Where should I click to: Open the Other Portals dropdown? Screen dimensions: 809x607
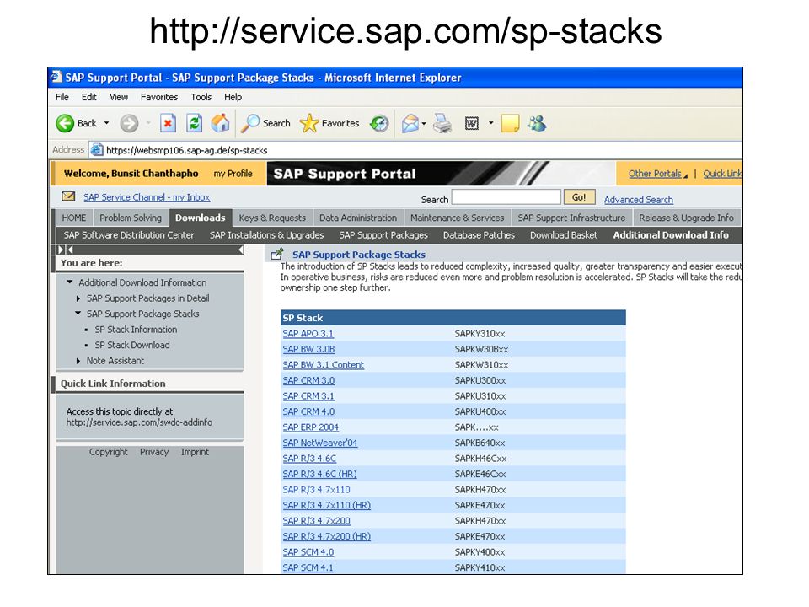click(658, 174)
